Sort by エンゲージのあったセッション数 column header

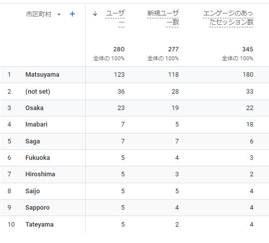(228, 18)
